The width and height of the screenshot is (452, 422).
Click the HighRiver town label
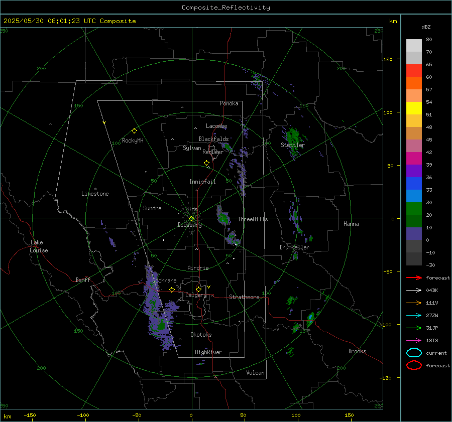pyautogui.click(x=208, y=352)
